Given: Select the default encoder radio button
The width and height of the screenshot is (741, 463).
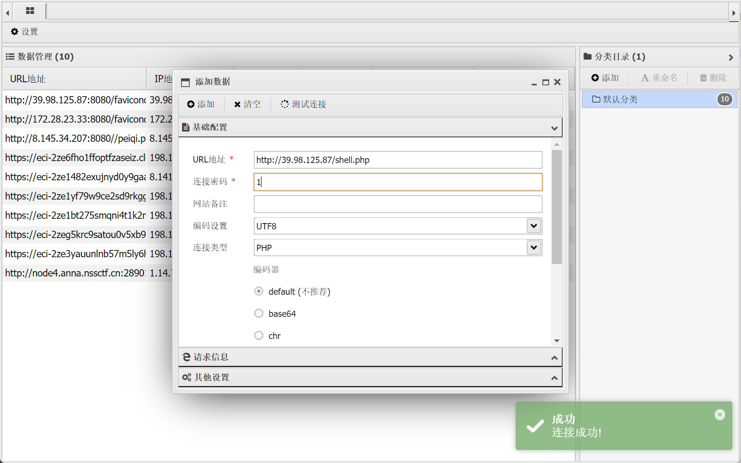Looking at the screenshot, I should point(259,291).
